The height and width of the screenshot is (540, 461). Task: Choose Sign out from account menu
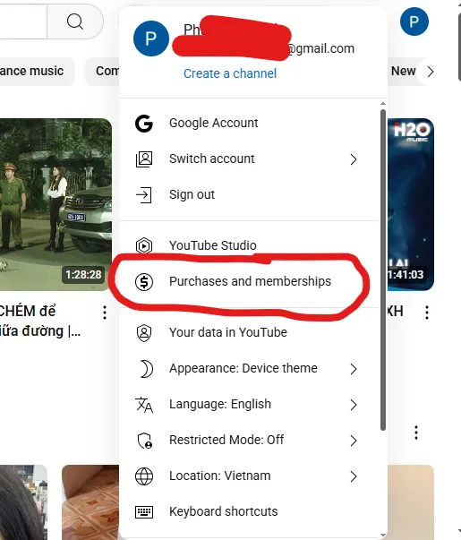(249, 195)
